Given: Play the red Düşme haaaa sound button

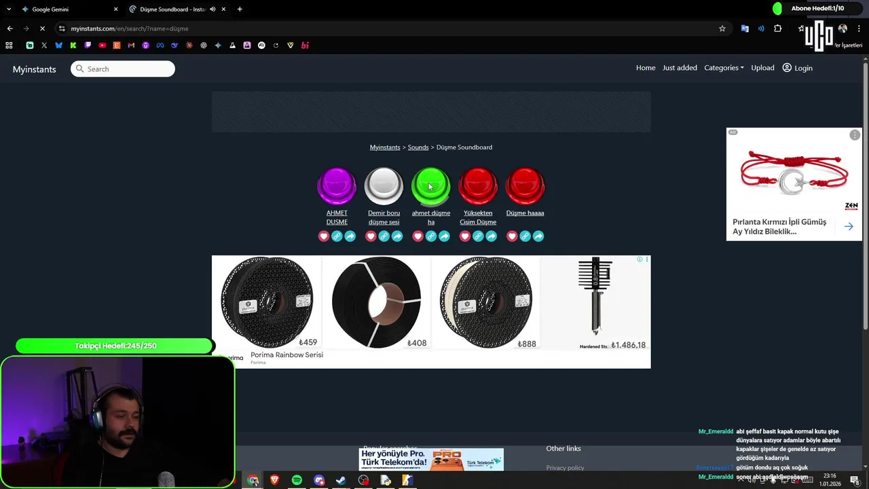Looking at the screenshot, I should pyautogui.click(x=525, y=186).
